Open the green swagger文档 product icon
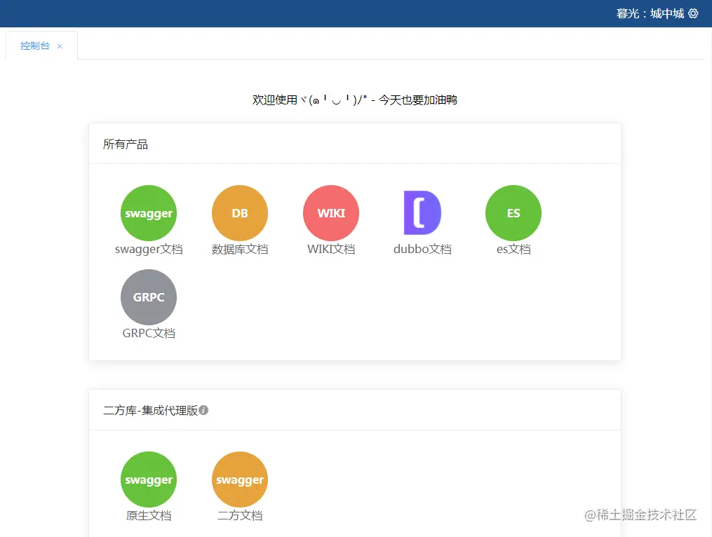712x537 pixels. pyautogui.click(x=149, y=213)
